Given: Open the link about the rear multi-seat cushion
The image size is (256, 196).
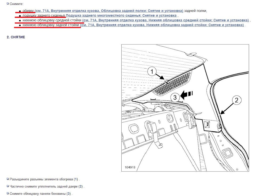Looking at the screenshot, I should coord(121,16).
